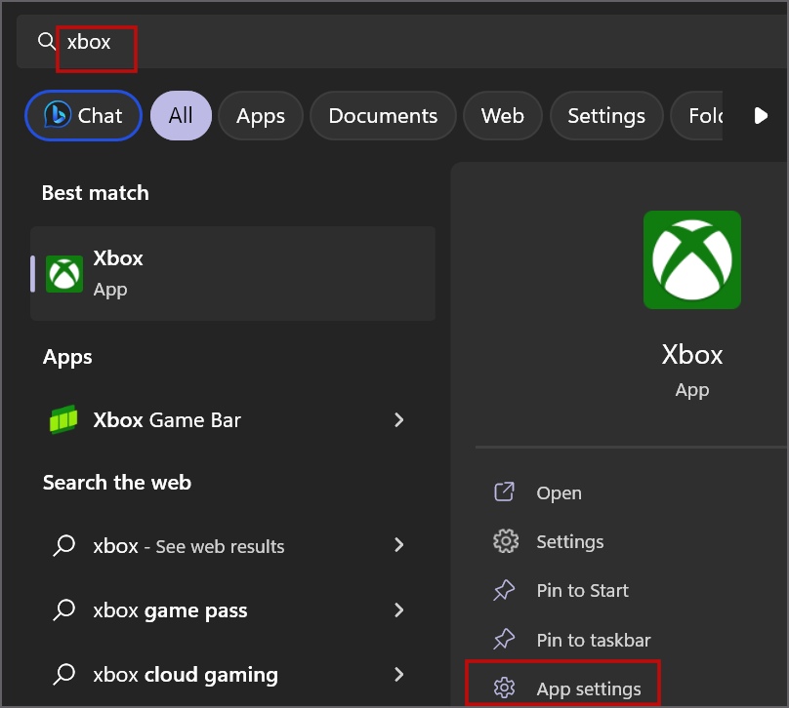Click the App settings gear icon

point(504,688)
